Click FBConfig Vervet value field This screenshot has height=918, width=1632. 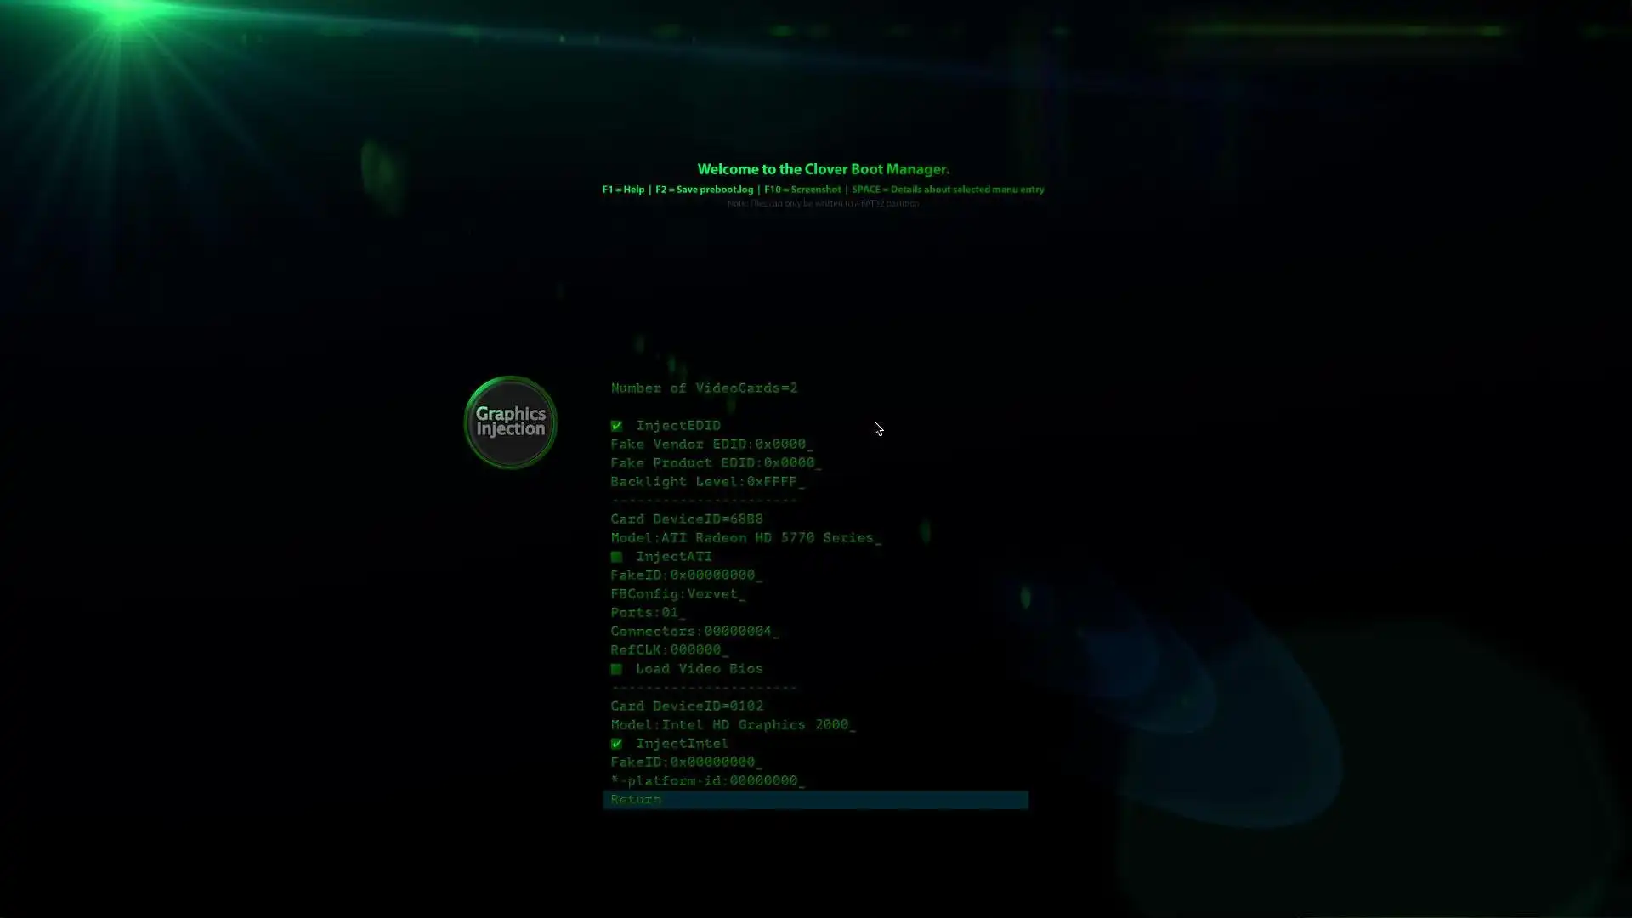coord(713,593)
